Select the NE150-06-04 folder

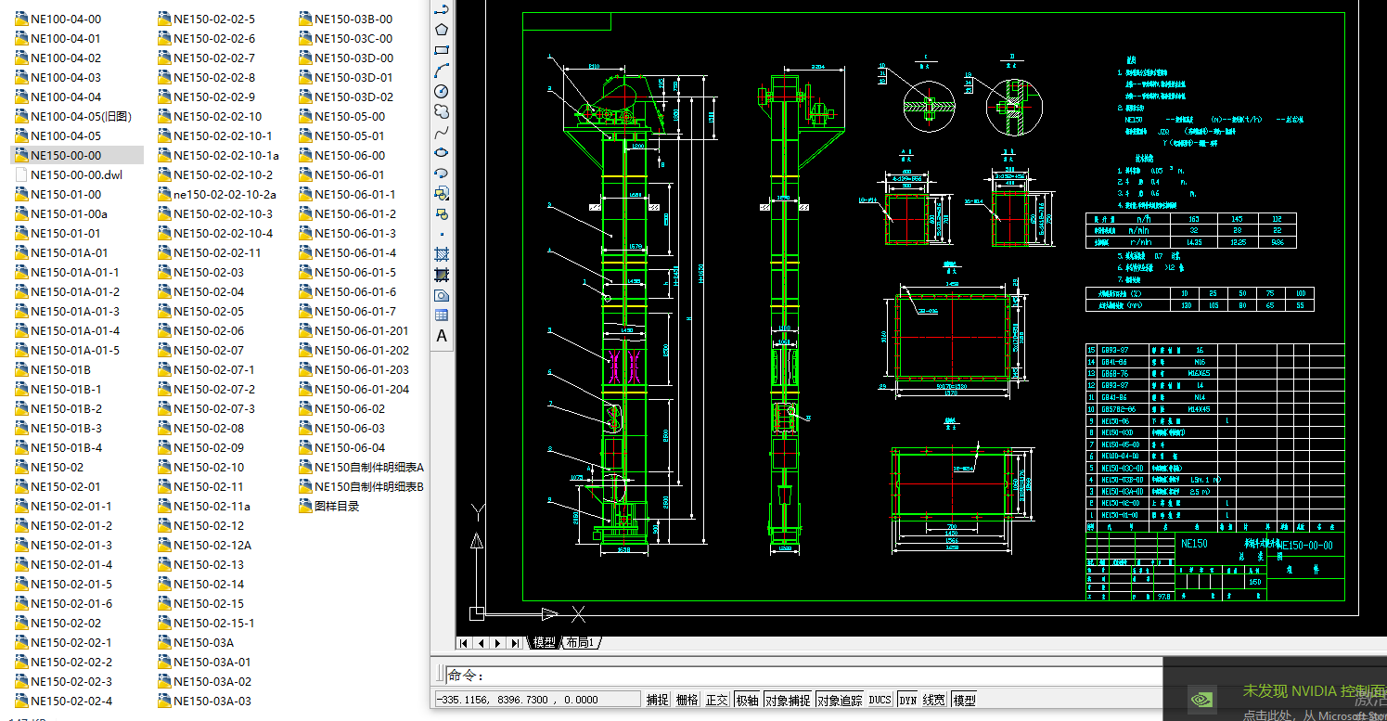point(342,447)
